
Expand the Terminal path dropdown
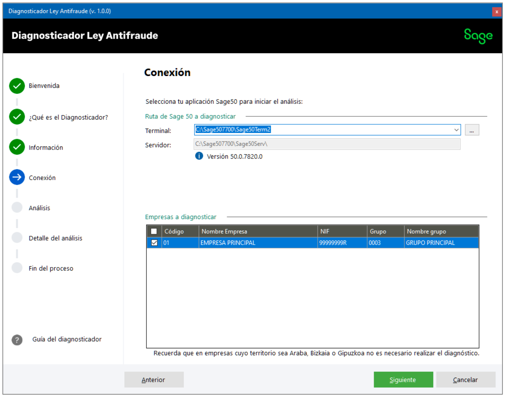pos(456,130)
